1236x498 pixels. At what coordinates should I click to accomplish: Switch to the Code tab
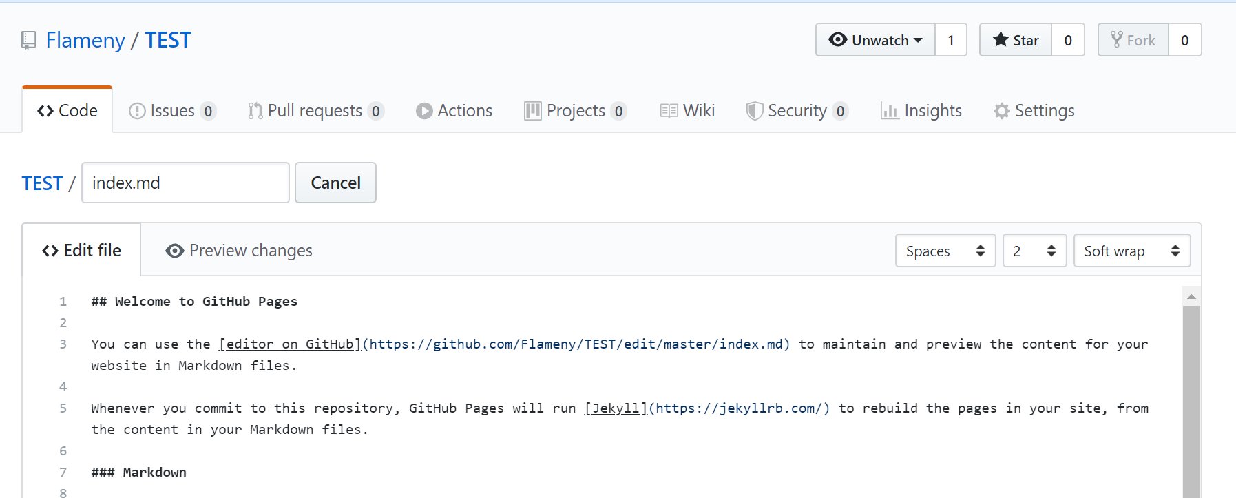67,110
